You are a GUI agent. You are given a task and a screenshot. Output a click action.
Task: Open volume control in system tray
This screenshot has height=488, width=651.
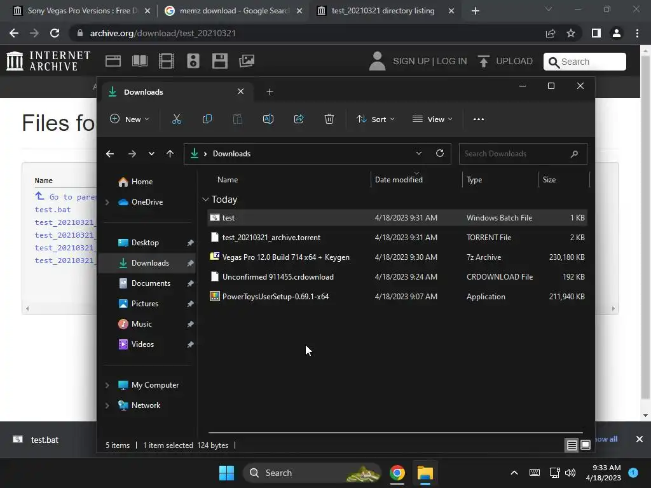(x=570, y=473)
